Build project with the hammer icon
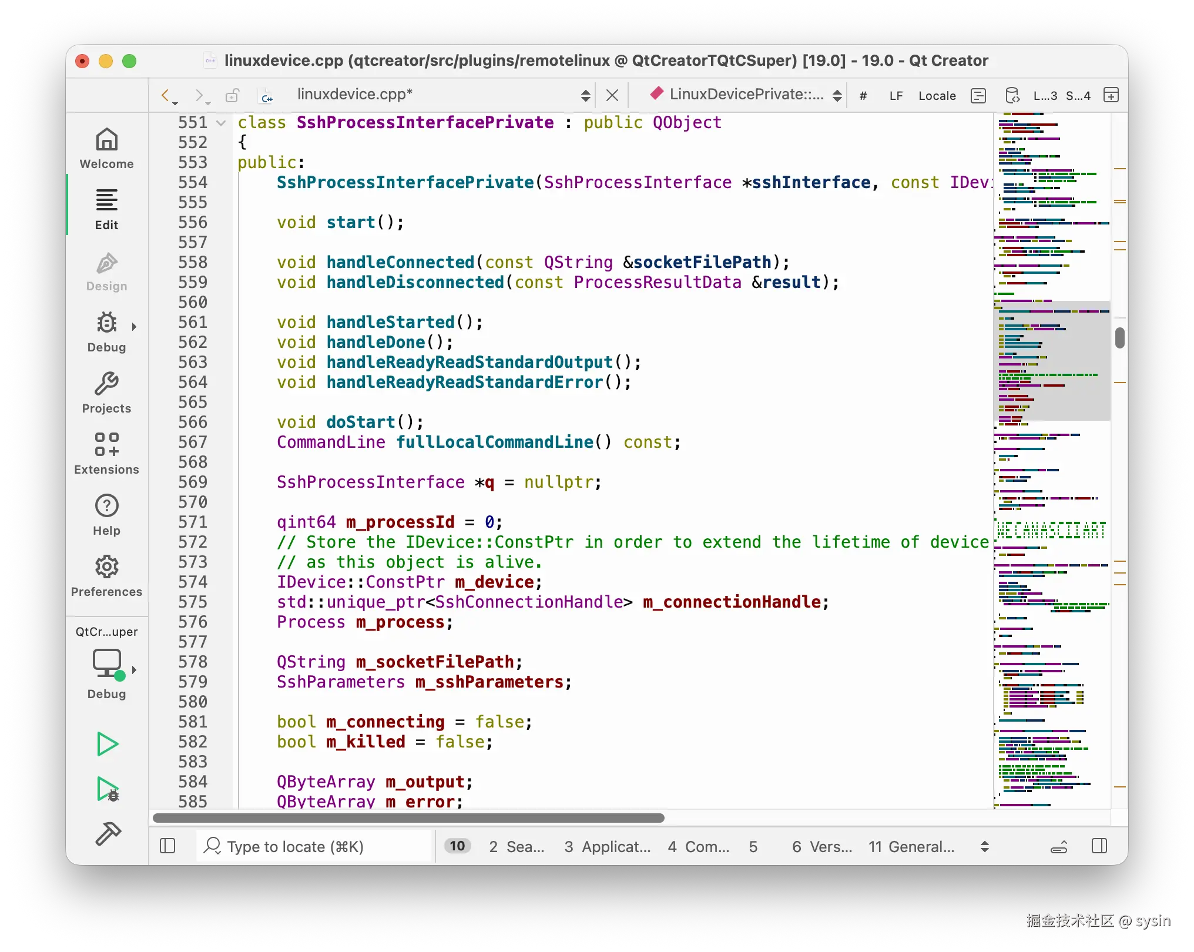 [108, 833]
